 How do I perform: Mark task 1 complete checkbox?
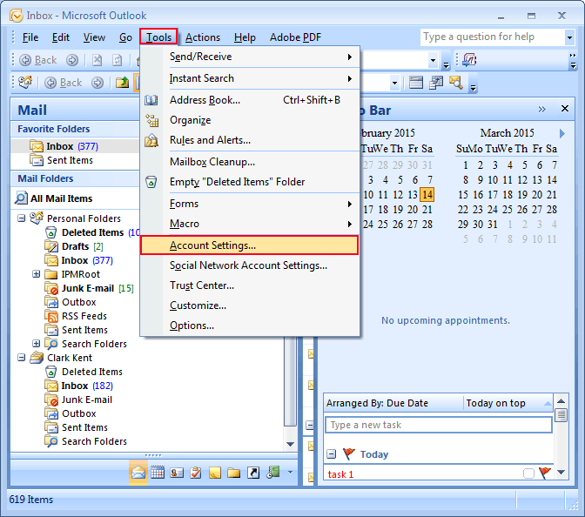tap(528, 473)
